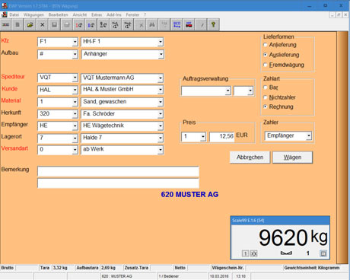Click the binoculars search toolbar icon
The width and height of the screenshot is (350, 280).
(152, 25)
